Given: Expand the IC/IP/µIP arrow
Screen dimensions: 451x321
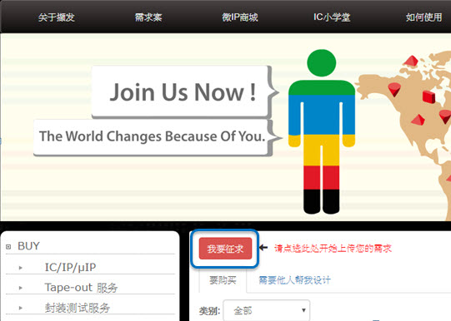Looking at the screenshot, I should (20, 268).
